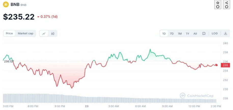Add BNB to watchlist with star icon
Image resolution: width=233 pixels, height=110 pixels.
point(218,5)
